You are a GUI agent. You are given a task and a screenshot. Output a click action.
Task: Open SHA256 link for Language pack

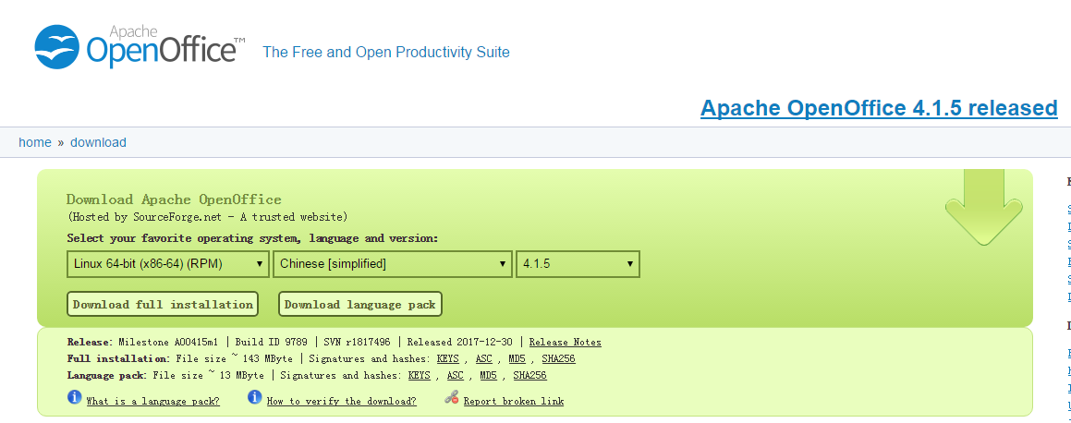click(530, 375)
